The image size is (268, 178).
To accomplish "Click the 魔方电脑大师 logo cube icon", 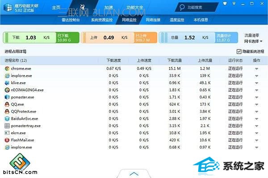I will coord(8,8).
